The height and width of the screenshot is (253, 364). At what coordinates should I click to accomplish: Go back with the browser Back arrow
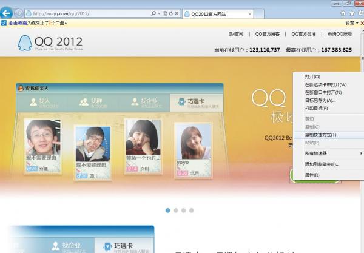click(x=6, y=13)
